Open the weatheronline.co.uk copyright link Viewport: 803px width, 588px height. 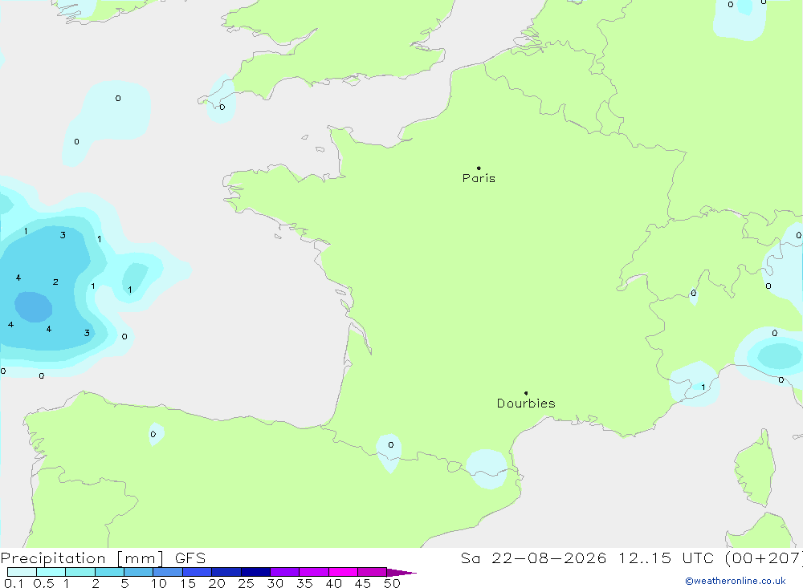click(x=736, y=581)
